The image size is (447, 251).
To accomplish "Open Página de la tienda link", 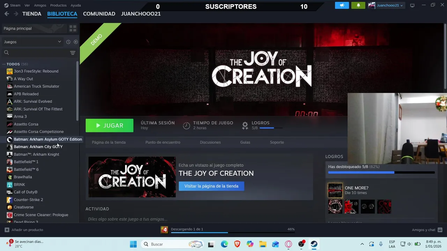I will coord(109,142).
